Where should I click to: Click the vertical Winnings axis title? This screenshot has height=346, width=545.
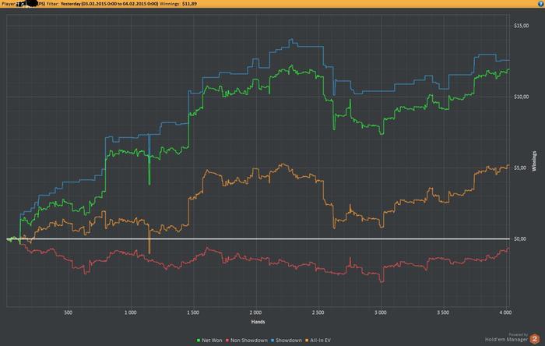coord(534,161)
